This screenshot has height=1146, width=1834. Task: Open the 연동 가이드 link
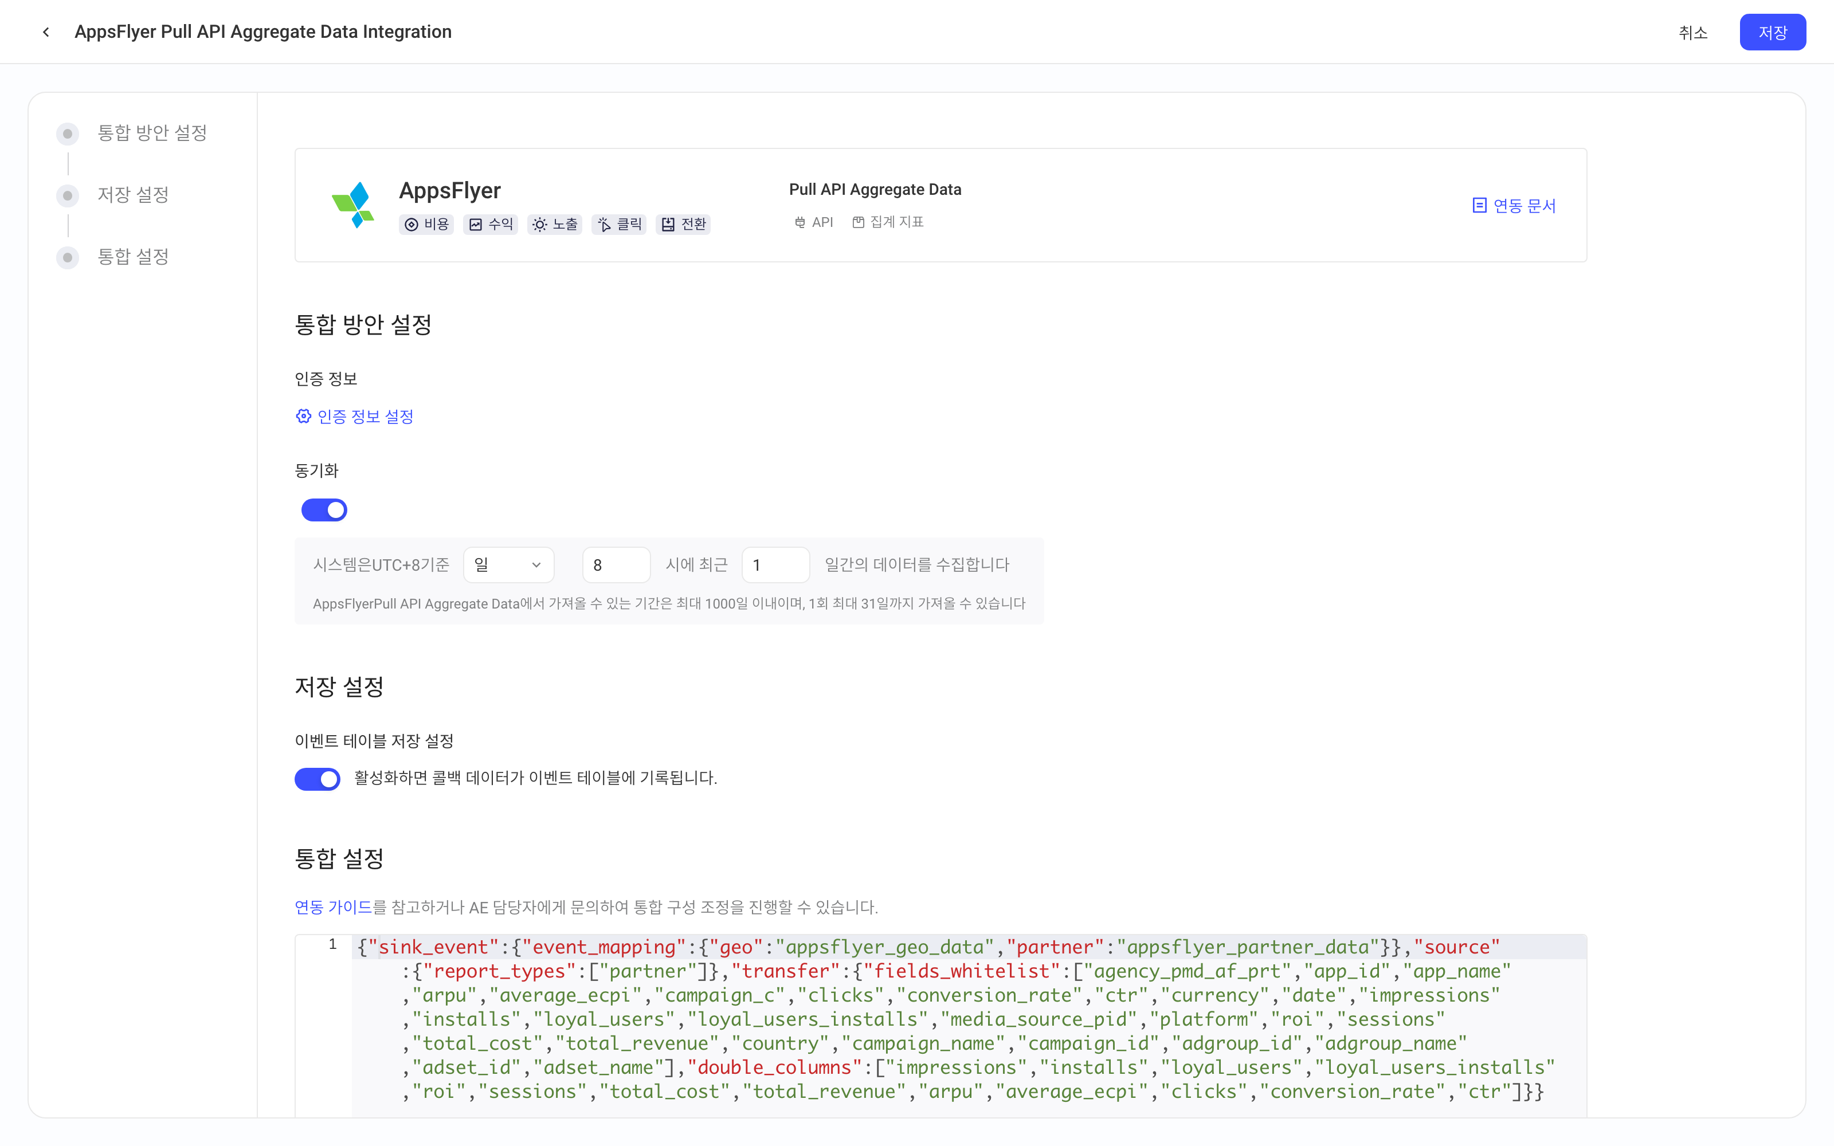click(334, 907)
